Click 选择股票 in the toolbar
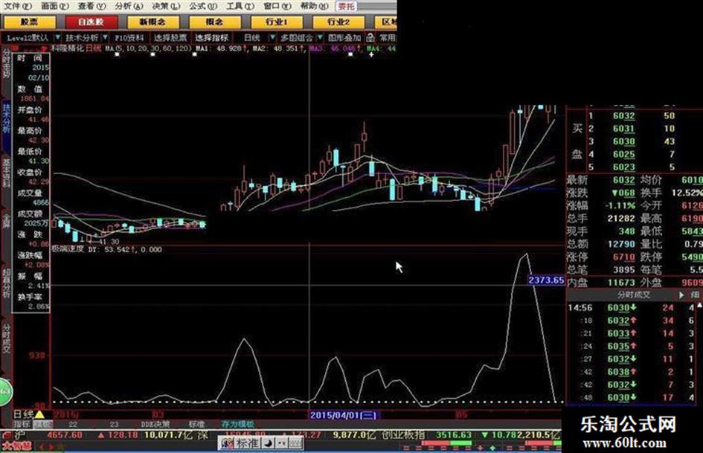 [170, 38]
